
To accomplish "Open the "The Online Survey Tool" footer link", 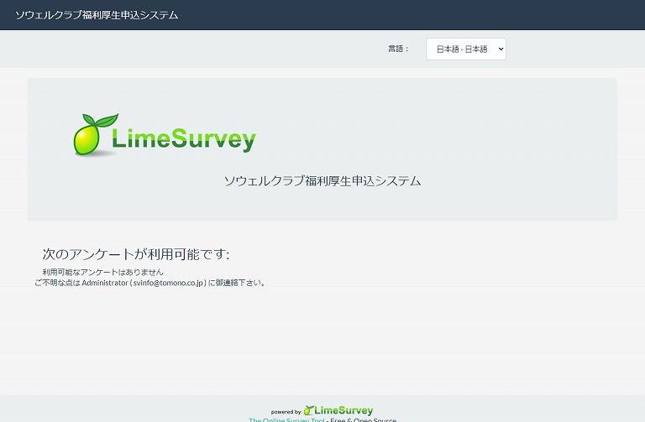I will point(286,419).
